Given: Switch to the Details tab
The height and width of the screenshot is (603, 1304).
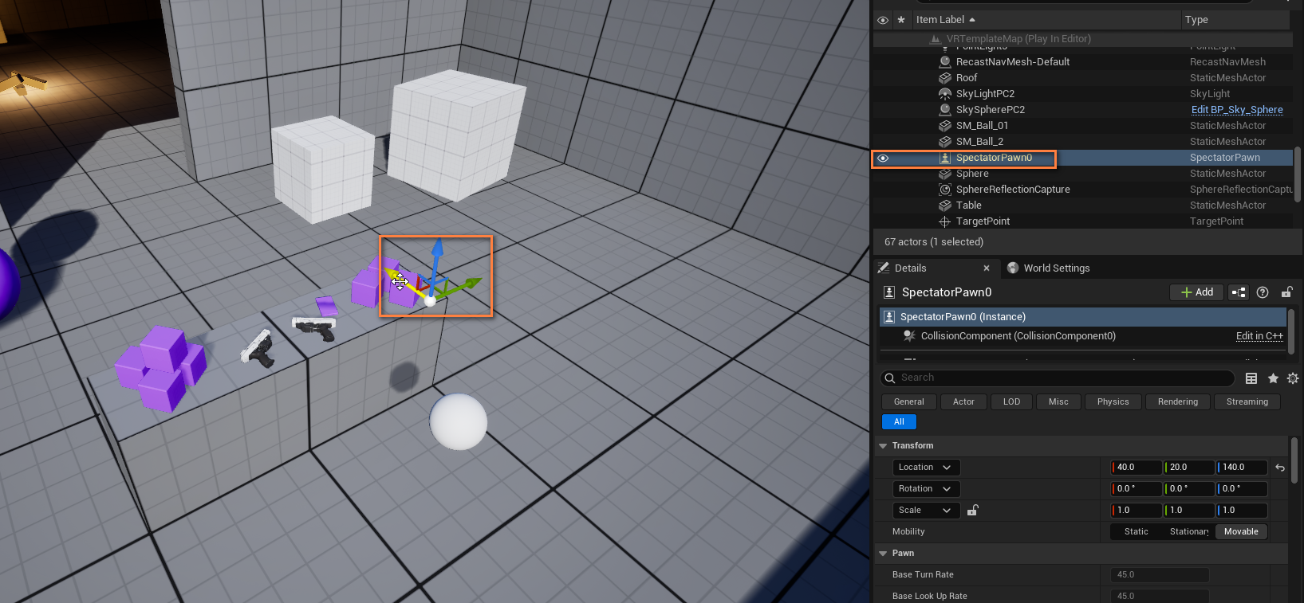Looking at the screenshot, I should click(x=910, y=268).
